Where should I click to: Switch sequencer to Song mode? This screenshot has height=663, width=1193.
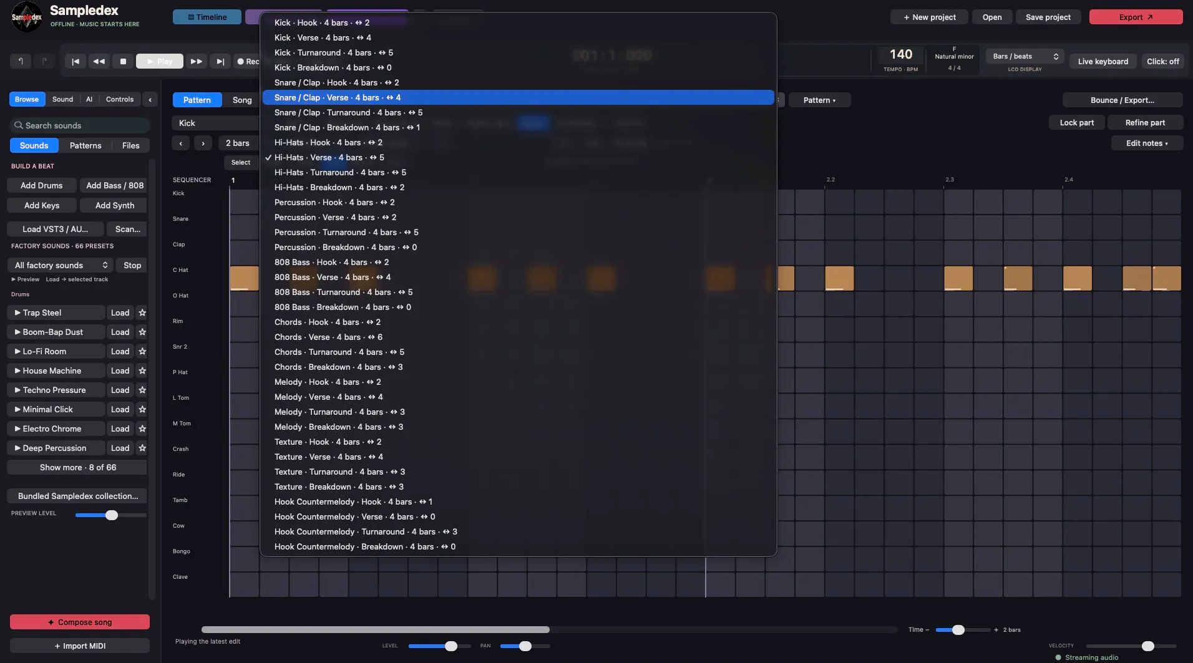point(242,100)
